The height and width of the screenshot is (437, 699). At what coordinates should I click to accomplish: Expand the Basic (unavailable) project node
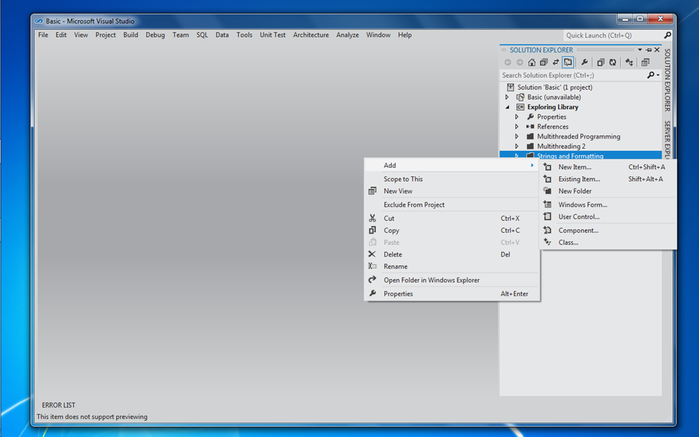507,97
